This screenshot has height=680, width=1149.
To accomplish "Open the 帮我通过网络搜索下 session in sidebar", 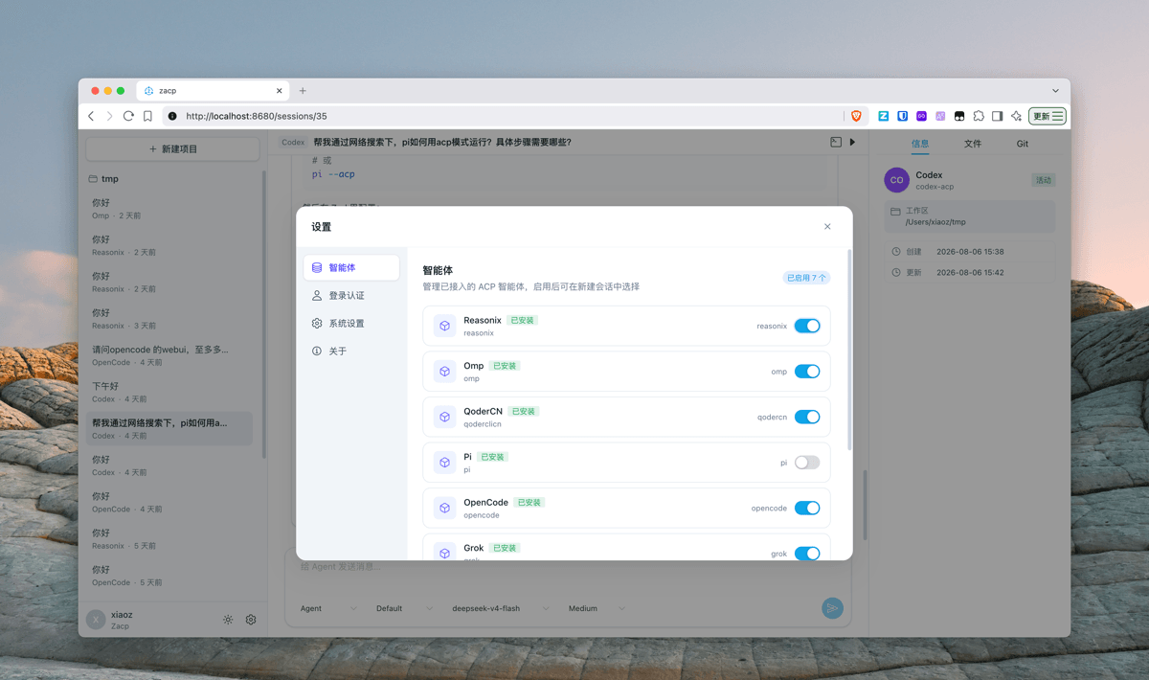I will (169, 428).
